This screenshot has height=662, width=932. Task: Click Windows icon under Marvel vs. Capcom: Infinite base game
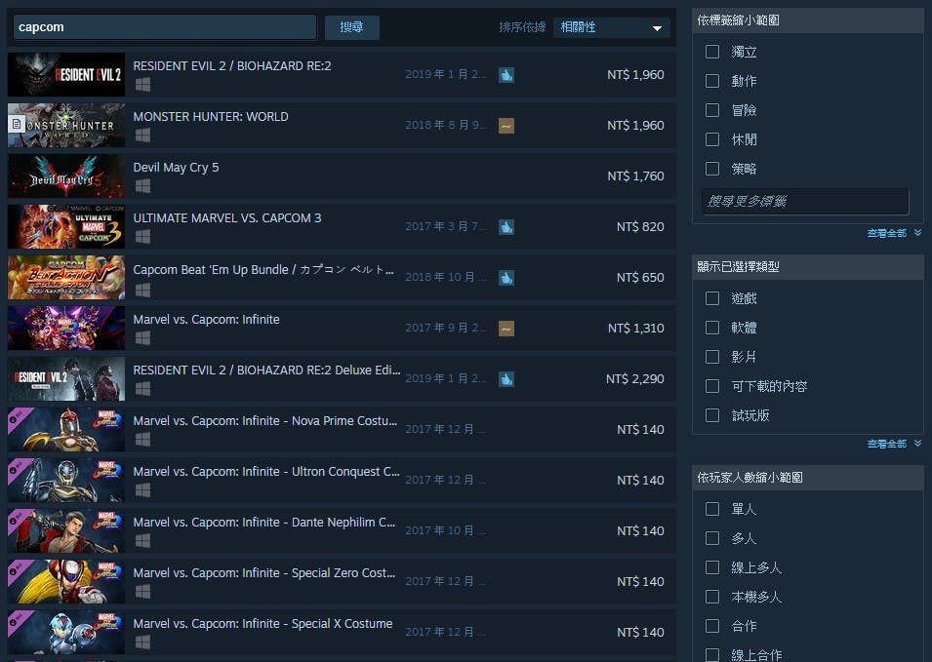tap(142, 338)
